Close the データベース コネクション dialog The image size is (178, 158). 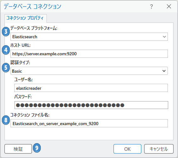(x=169, y=6)
